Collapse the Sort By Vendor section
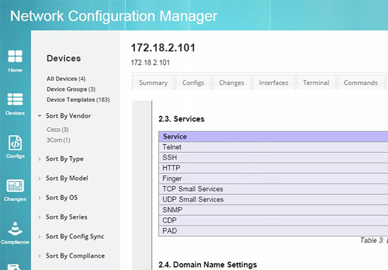388x270 pixels. click(x=68, y=116)
